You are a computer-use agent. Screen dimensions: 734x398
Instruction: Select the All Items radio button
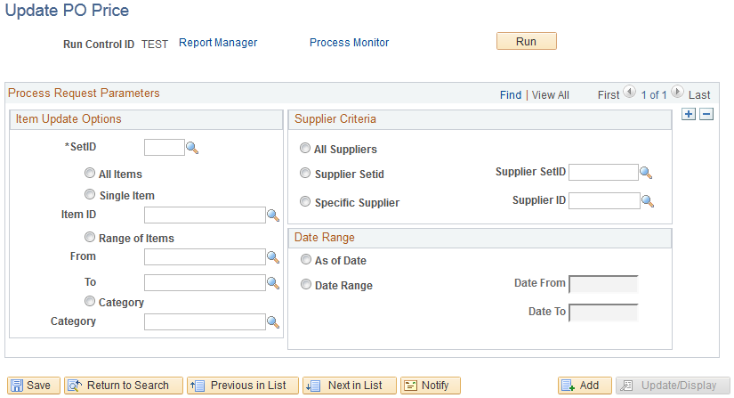coord(90,174)
